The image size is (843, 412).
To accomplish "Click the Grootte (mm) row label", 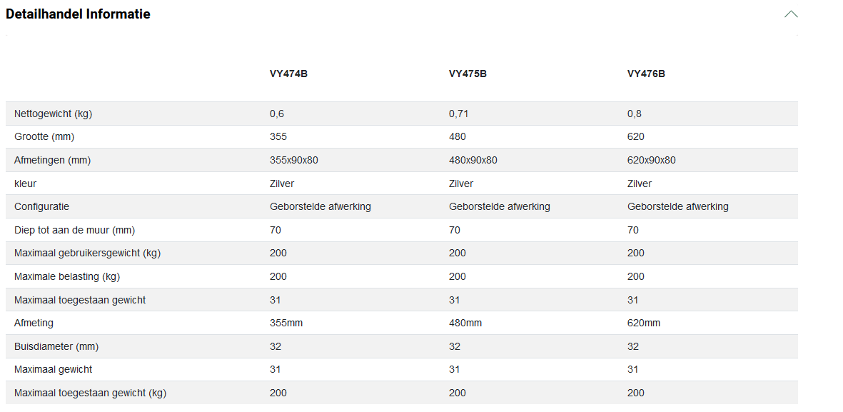I will coord(44,136).
